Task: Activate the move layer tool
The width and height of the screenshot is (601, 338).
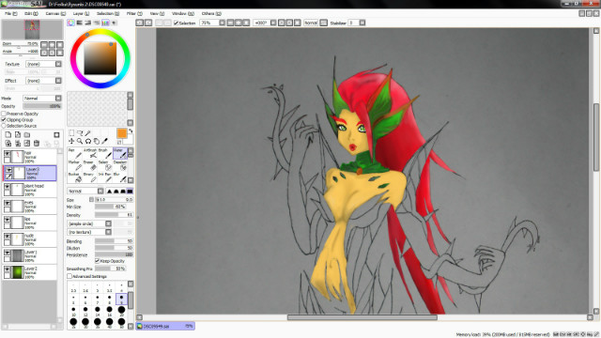Action: (x=71, y=141)
